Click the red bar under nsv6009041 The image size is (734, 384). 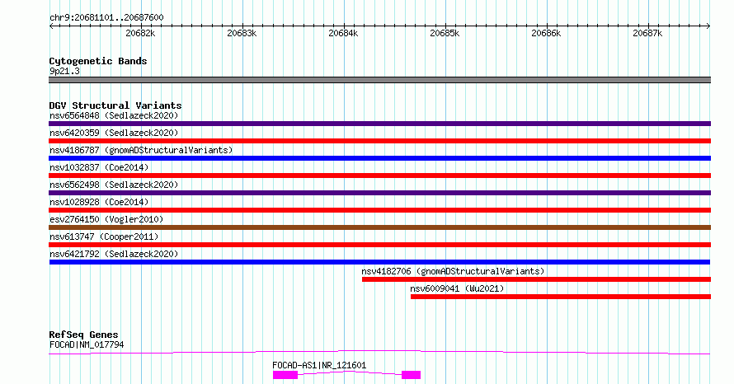[561, 297]
